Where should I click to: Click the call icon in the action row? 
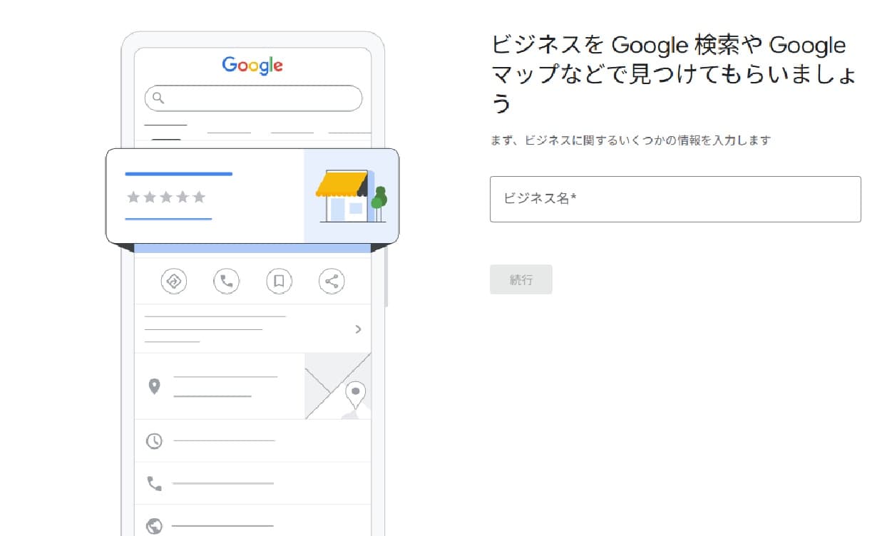[x=226, y=281]
